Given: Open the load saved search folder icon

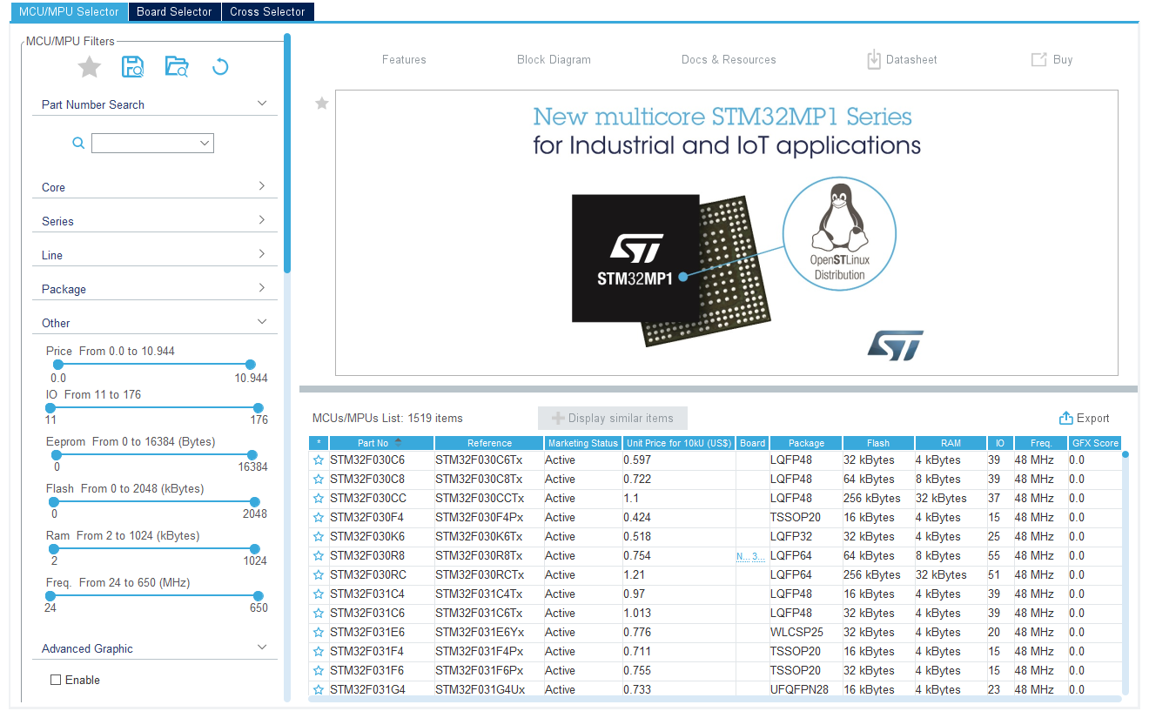Looking at the screenshot, I should click(177, 67).
